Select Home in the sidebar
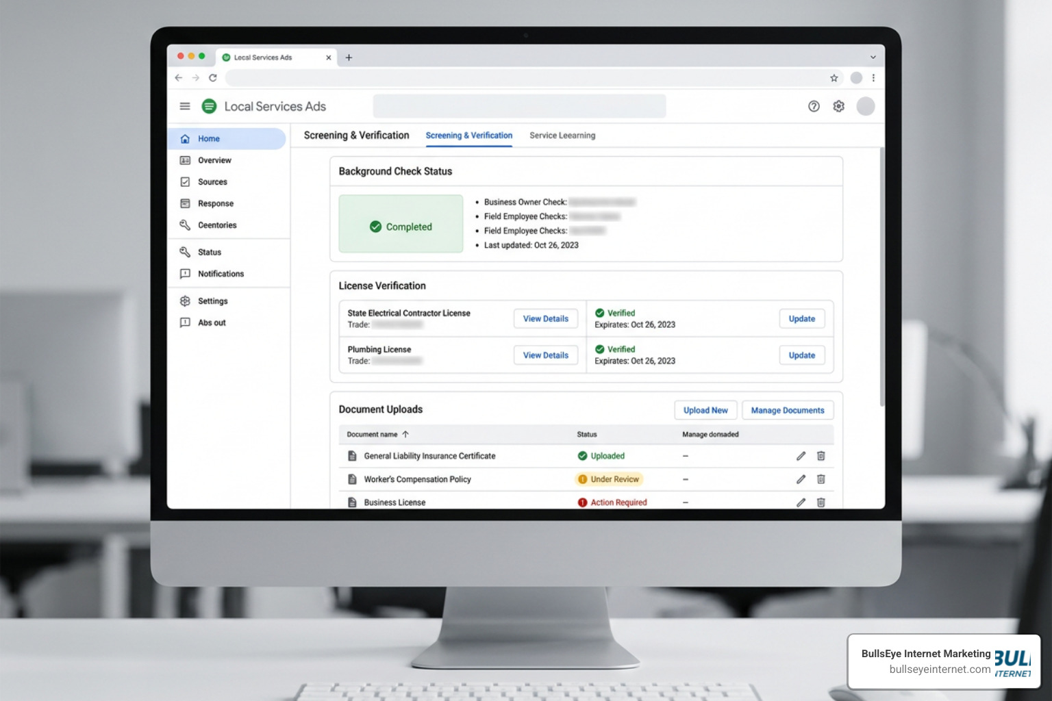The image size is (1052, 701). tap(227, 139)
